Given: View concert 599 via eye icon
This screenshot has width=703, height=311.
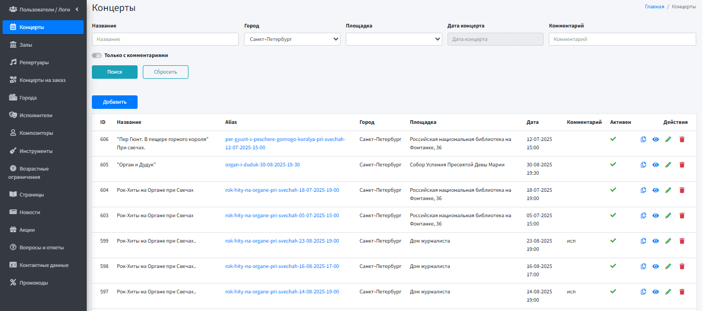Looking at the screenshot, I should pos(656,241).
